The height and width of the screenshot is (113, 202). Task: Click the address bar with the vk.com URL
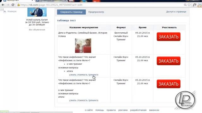[100, 5]
